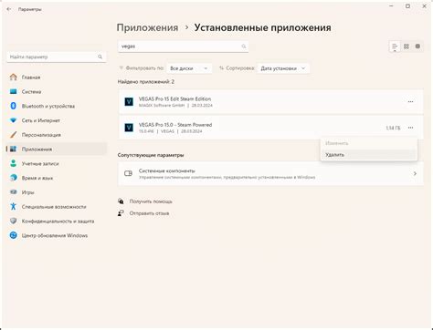Open the three-dot menu for VEGAS Pro 15.0 Steam Powered
The width and height of the screenshot is (433, 330).
(x=410, y=128)
